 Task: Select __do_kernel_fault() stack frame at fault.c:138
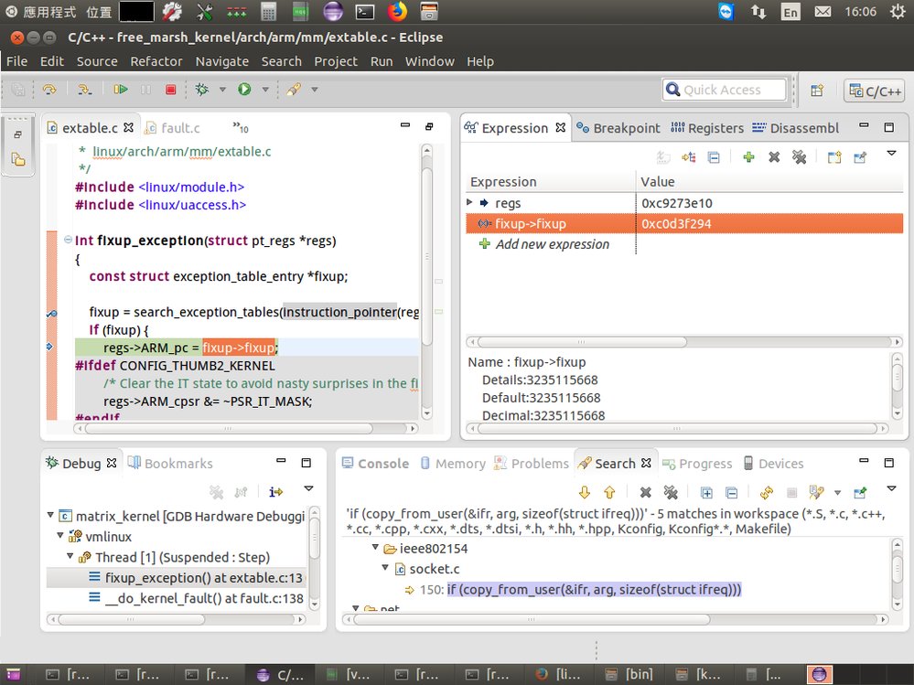click(196, 597)
